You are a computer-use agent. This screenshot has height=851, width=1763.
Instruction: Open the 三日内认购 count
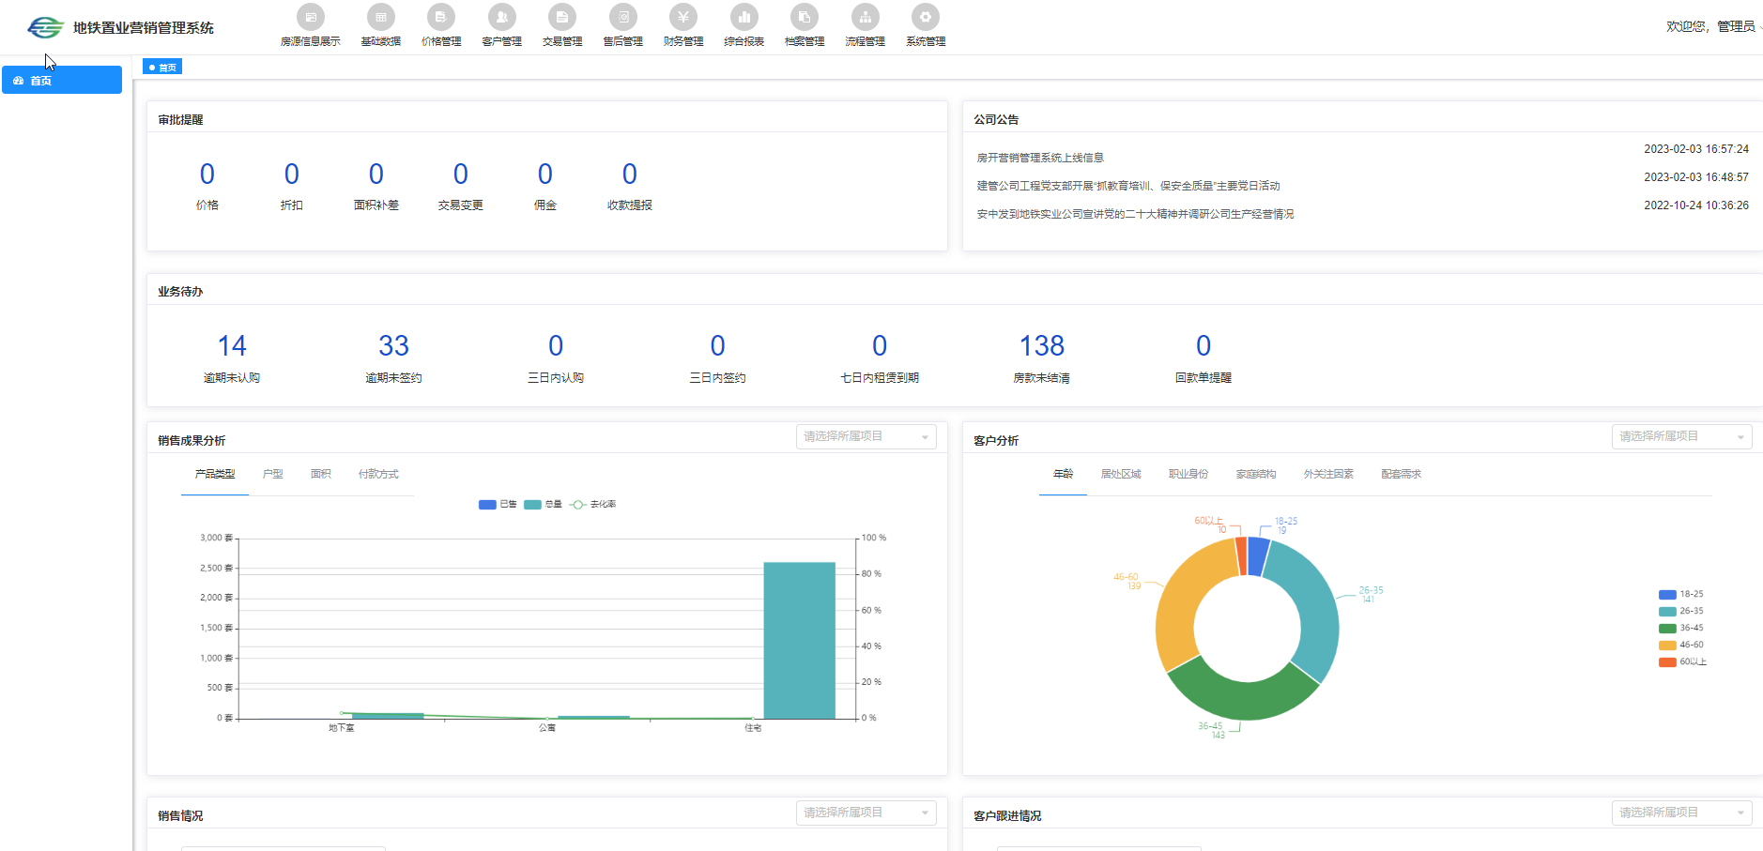point(556,346)
